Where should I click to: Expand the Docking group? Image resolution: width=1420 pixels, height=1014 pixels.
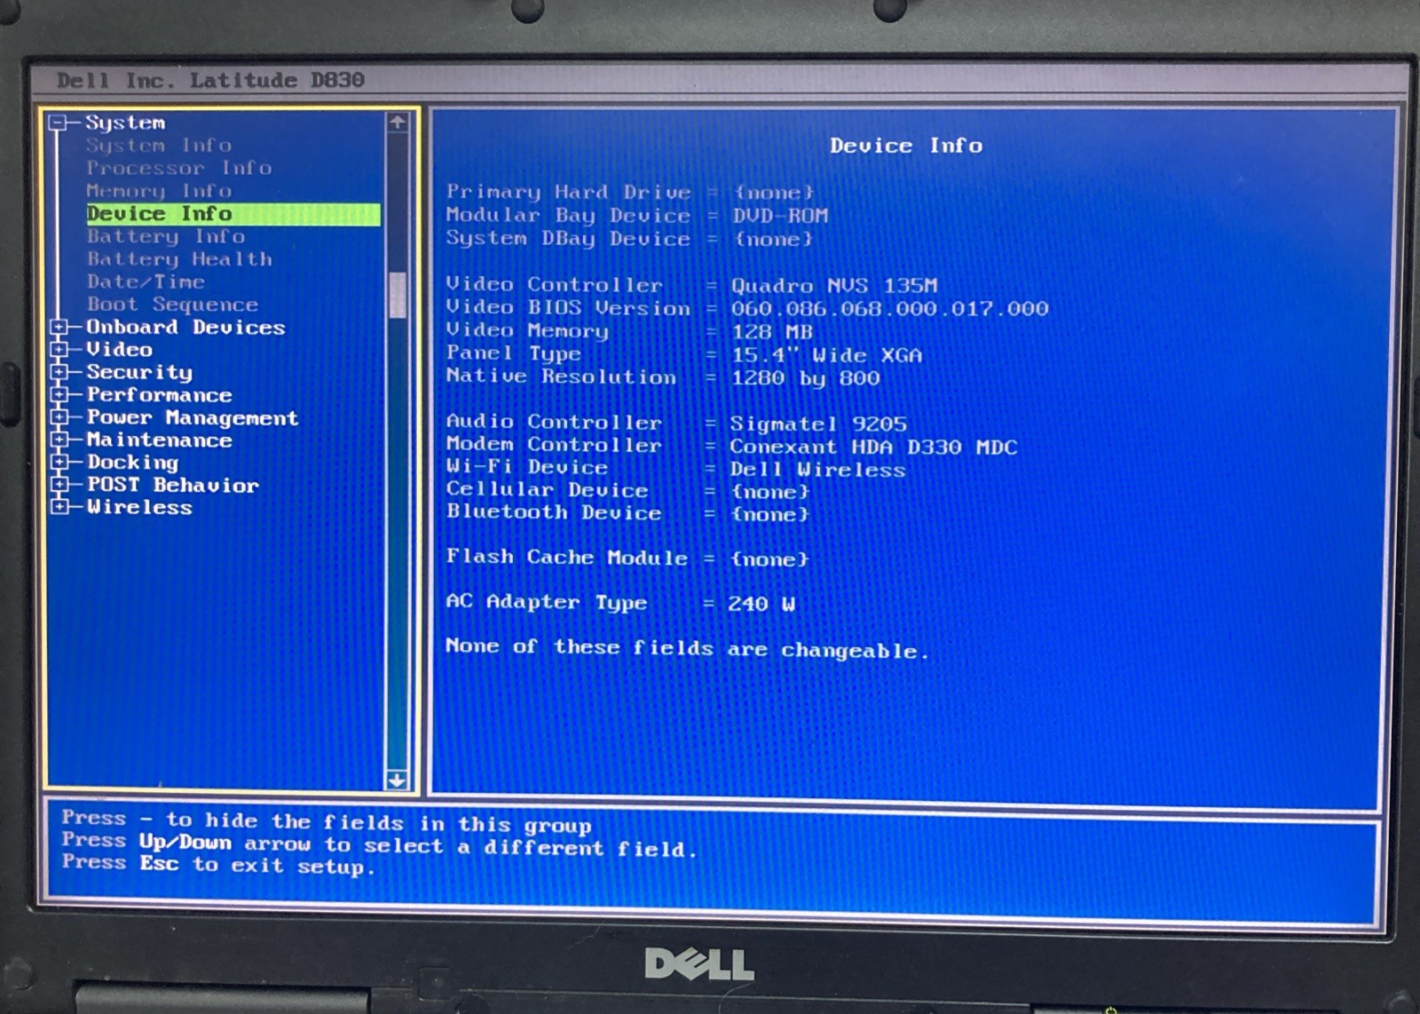click(x=59, y=462)
